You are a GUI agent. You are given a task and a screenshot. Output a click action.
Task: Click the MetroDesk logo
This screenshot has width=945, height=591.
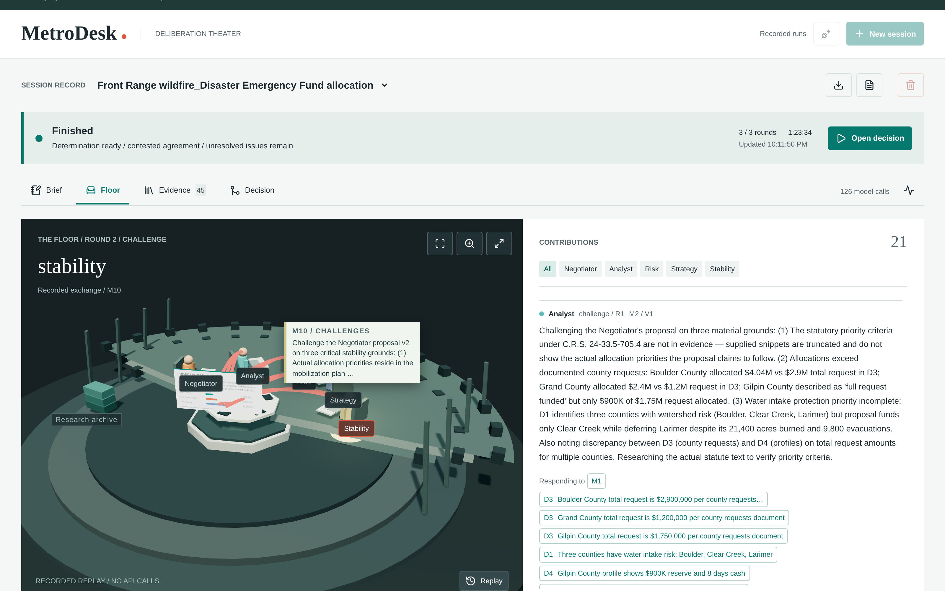pos(74,33)
